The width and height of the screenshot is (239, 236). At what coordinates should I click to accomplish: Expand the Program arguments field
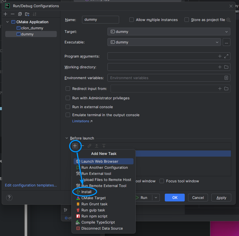point(226,56)
